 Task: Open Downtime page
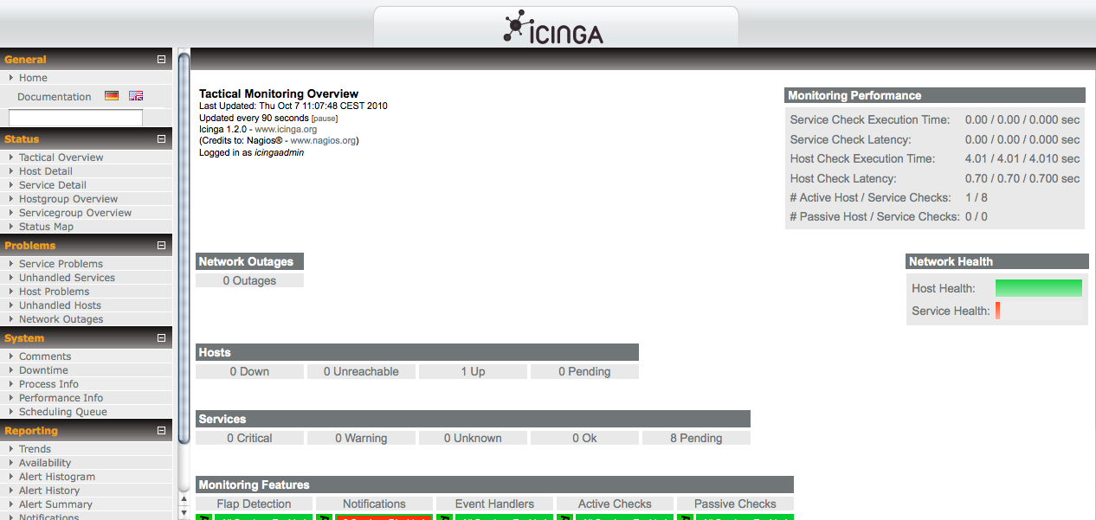pos(43,370)
